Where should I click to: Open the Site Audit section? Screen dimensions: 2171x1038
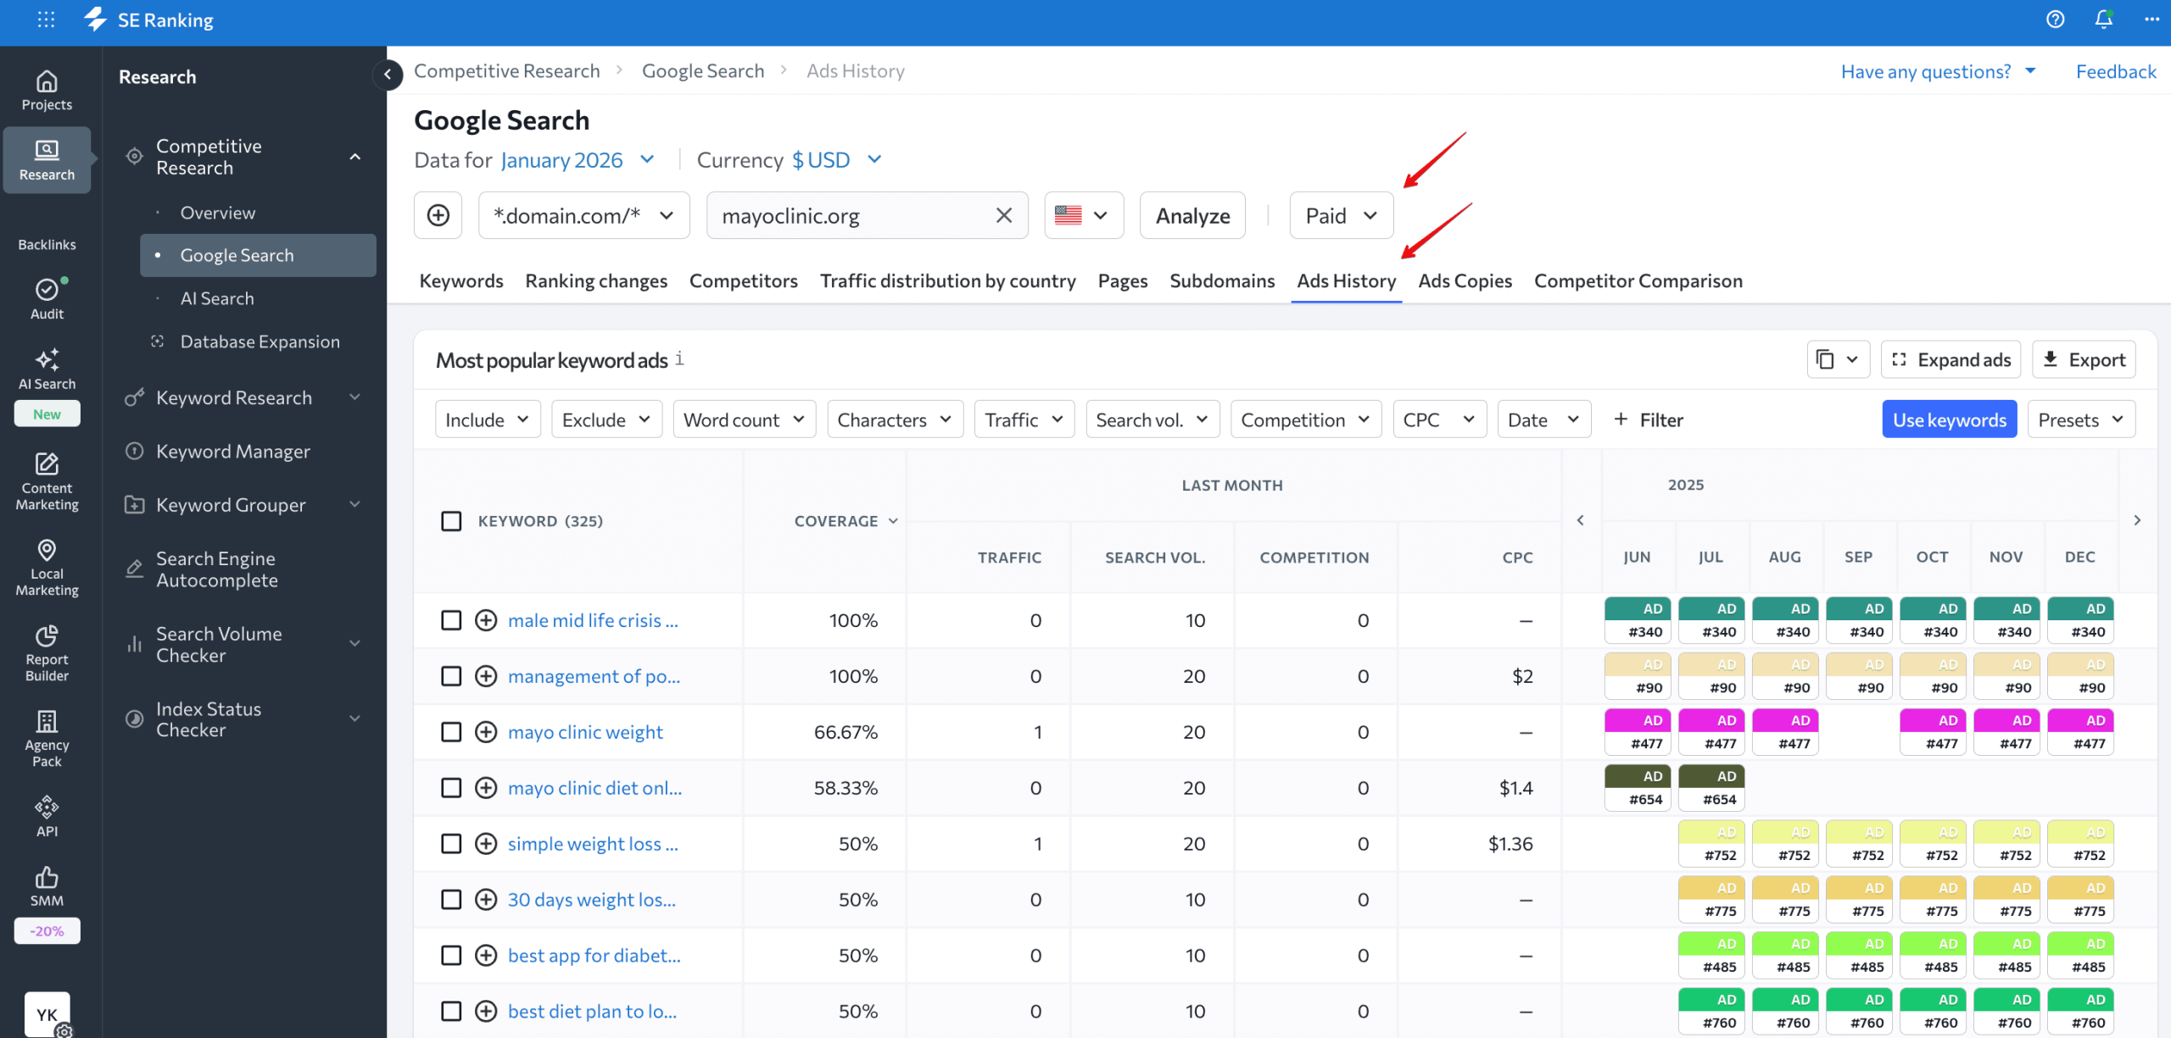(47, 298)
